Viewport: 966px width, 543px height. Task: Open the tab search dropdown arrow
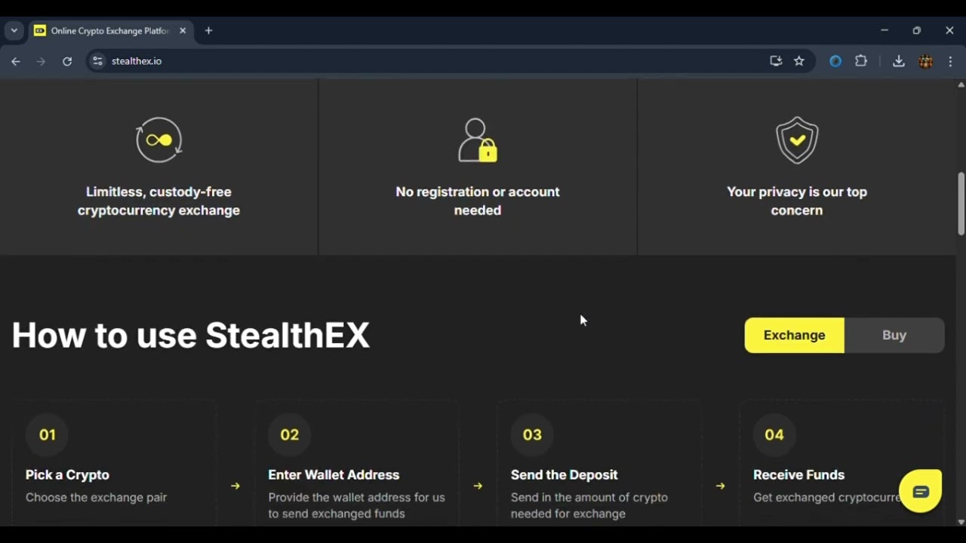click(x=14, y=31)
